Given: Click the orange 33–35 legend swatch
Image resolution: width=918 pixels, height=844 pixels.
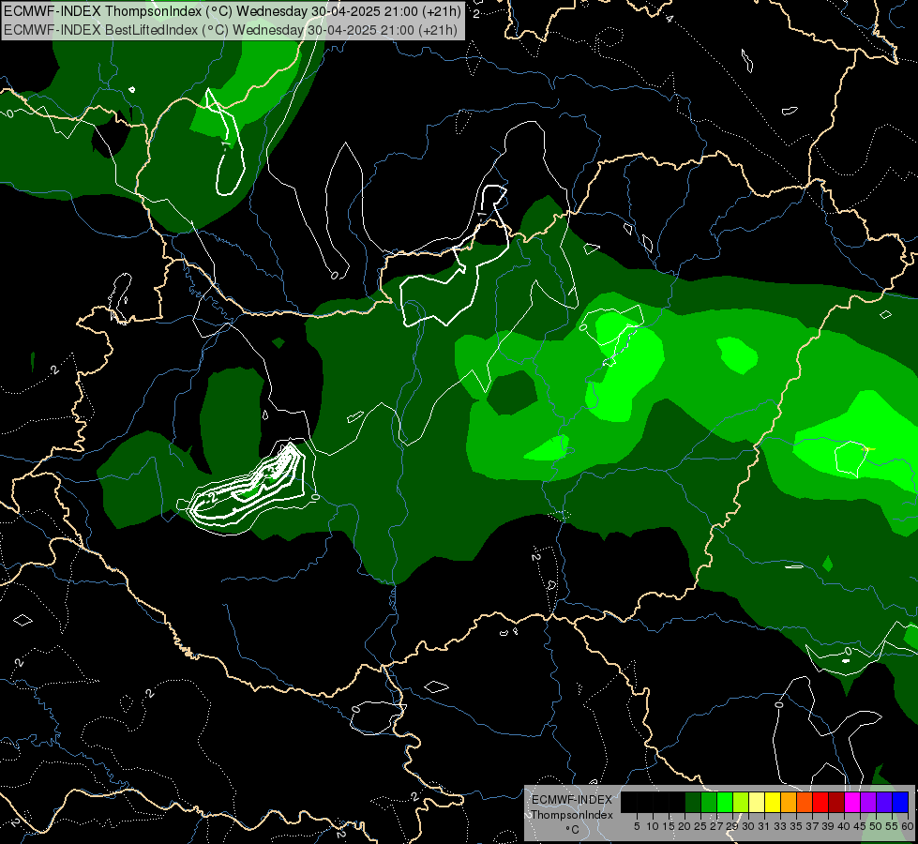Looking at the screenshot, I should (x=789, y=802).
